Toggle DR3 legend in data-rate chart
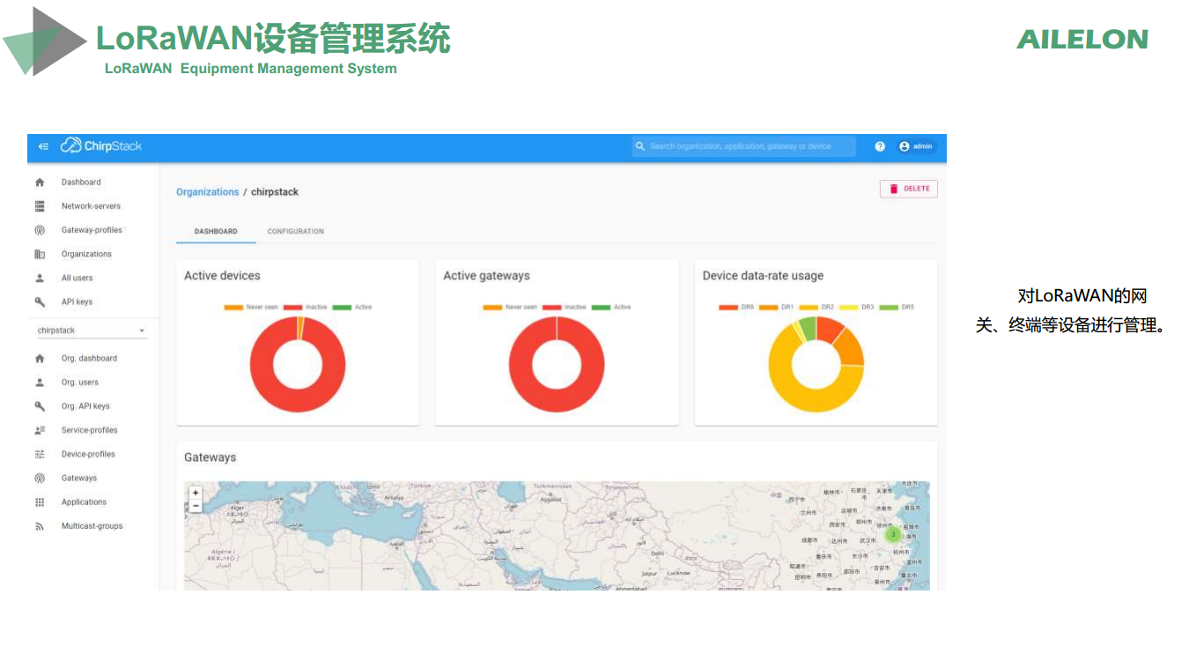Screen dimensions: 1189x669 (857, 308)
